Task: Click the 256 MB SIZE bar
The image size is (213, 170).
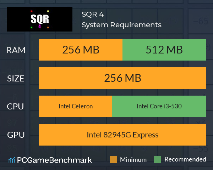Action: coord(122,78)
